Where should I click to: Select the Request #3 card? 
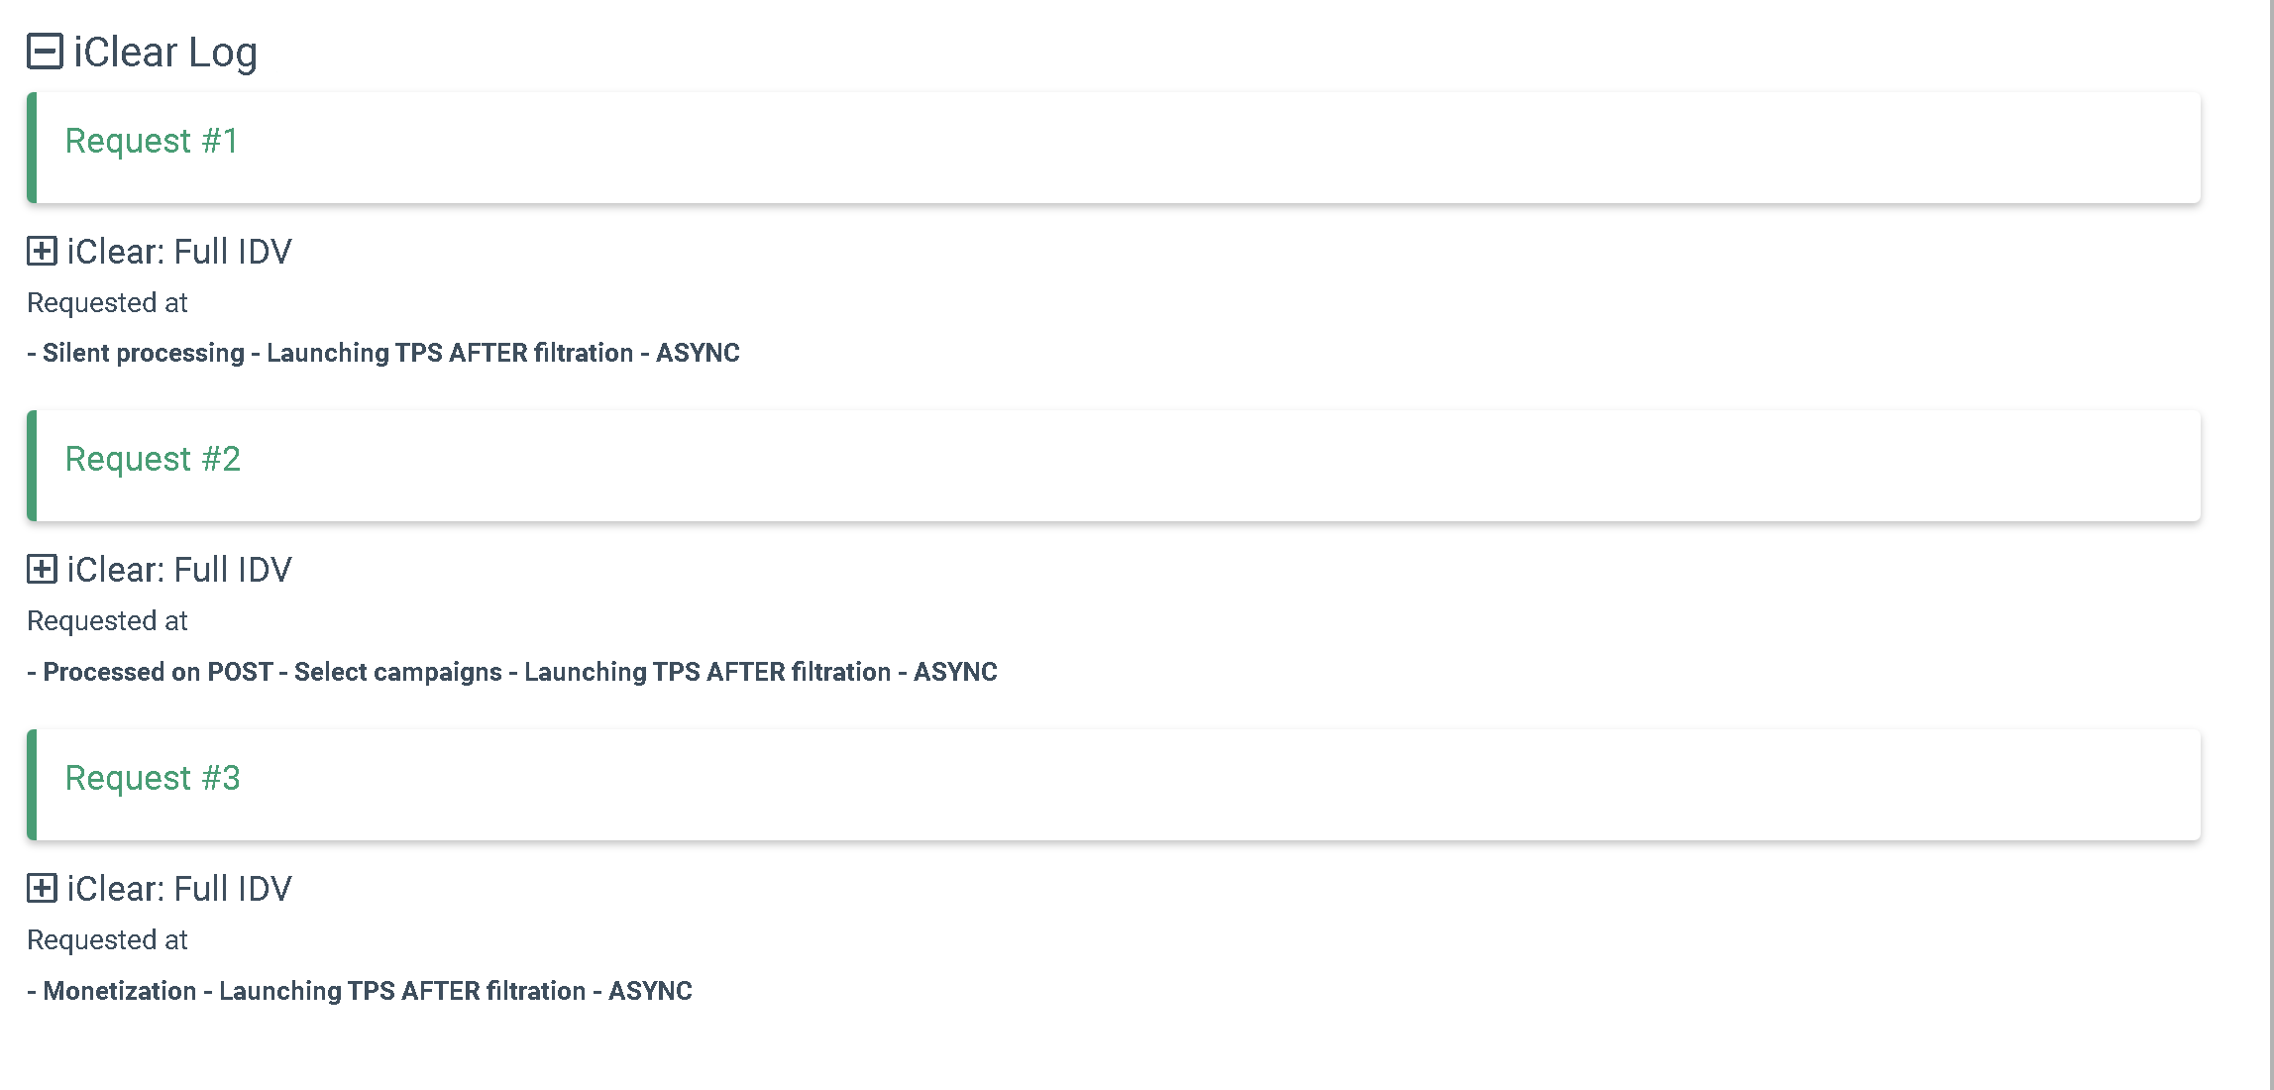click(x=1115, y=784)
